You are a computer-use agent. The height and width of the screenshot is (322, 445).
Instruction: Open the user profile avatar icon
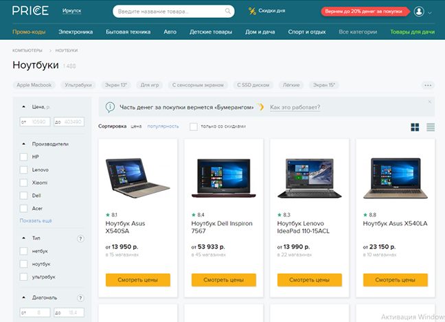[x=419, y=12]
